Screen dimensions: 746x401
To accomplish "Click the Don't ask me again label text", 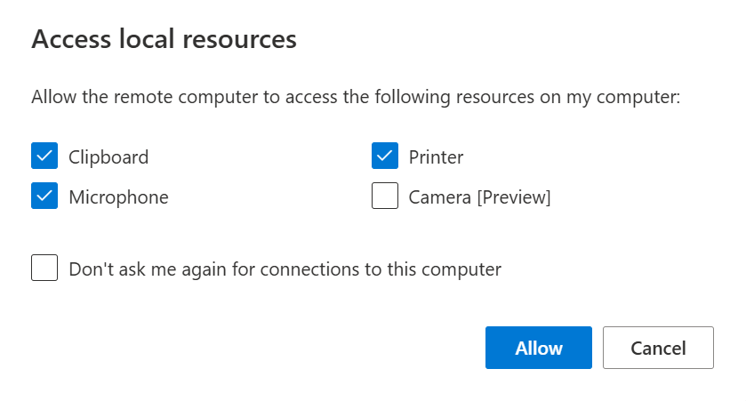I will tap(285, 269).
